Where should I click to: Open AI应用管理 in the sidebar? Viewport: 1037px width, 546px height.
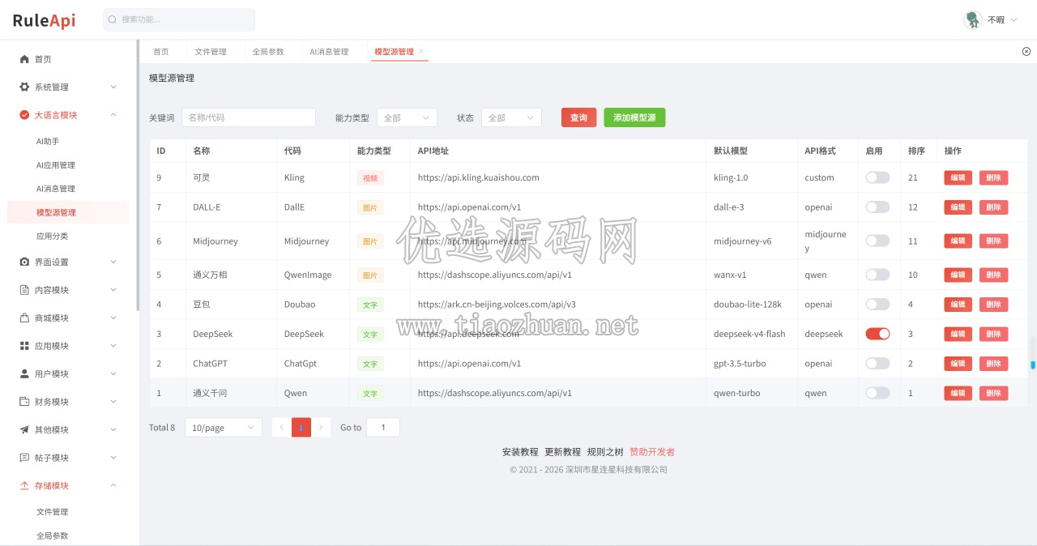(x=56, y=165)
